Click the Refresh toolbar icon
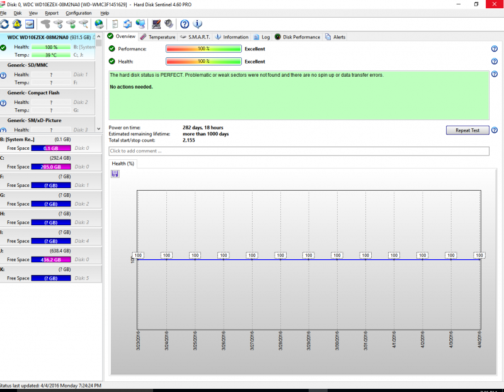Screen dimensions: 504x392 pos(4,24)
